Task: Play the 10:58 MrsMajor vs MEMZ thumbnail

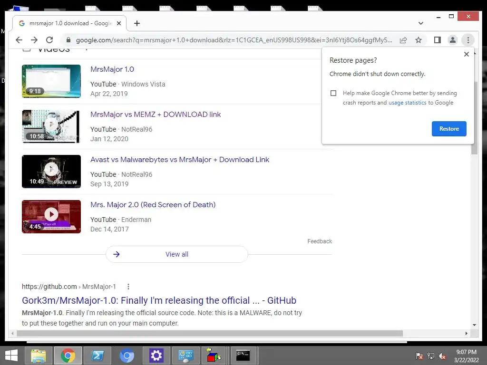Action: [x=51, y=126]
